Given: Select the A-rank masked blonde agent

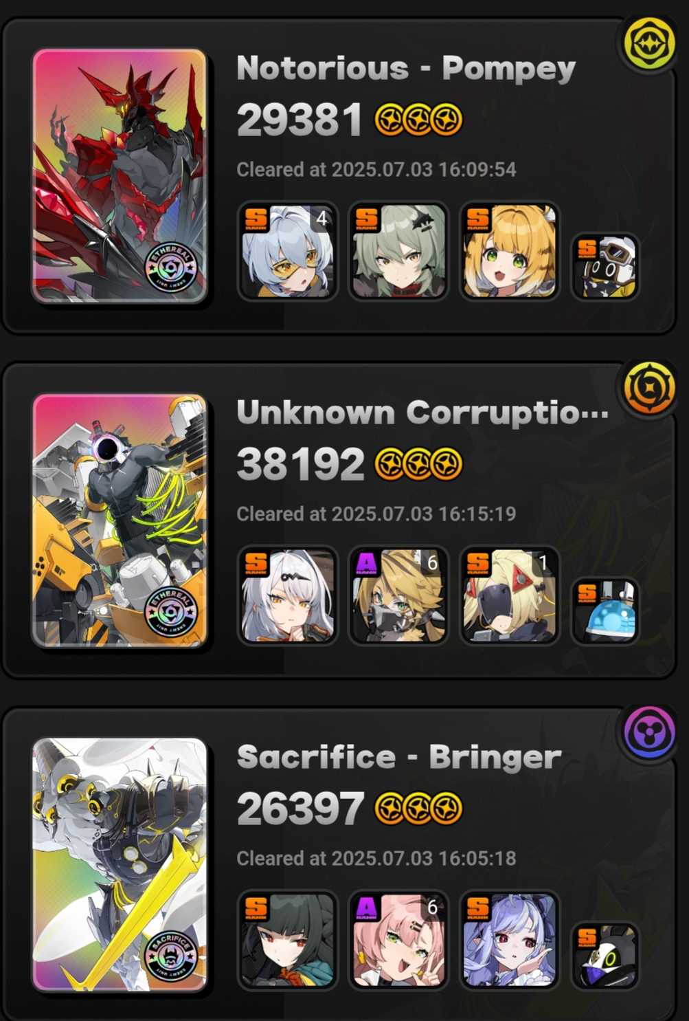Looking at the screenshot, I should 398,595.
